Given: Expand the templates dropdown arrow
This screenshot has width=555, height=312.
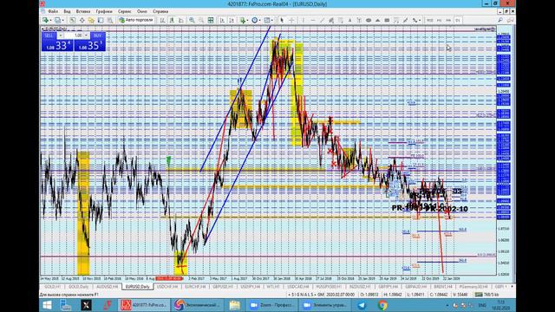Looking at the screenshot, I should click(x=271, y=20).
